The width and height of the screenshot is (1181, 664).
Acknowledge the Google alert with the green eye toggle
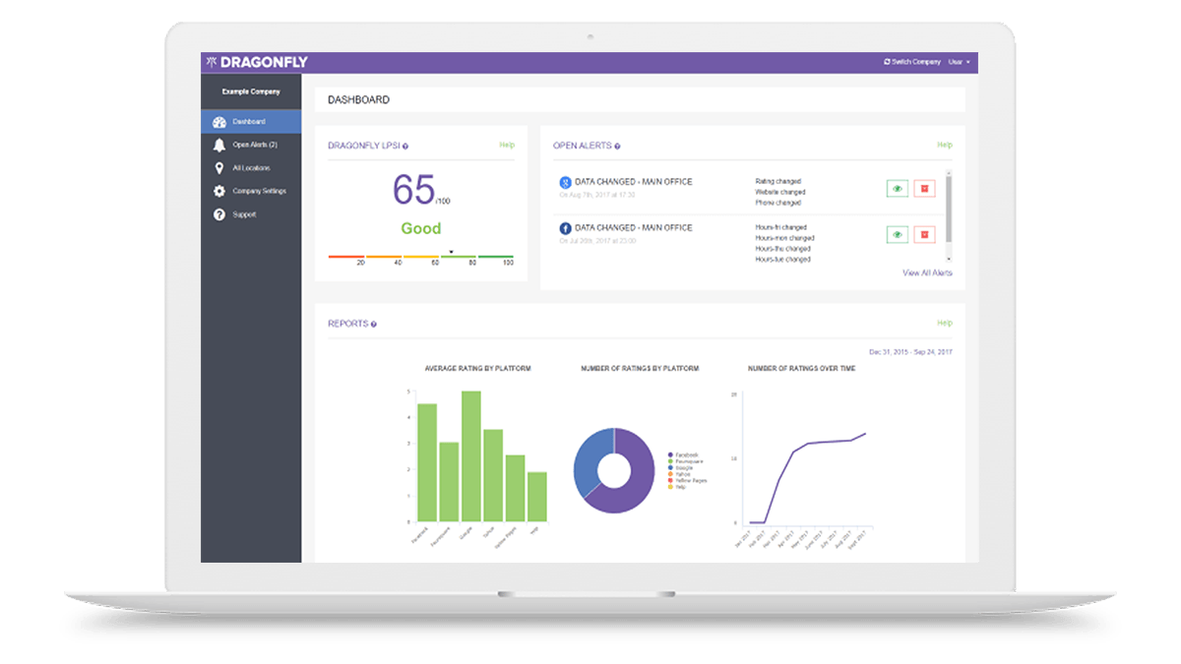point(897,188)
